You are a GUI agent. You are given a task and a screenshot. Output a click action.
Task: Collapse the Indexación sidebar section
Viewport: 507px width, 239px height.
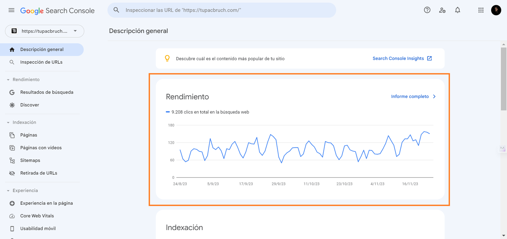point(8,122)
